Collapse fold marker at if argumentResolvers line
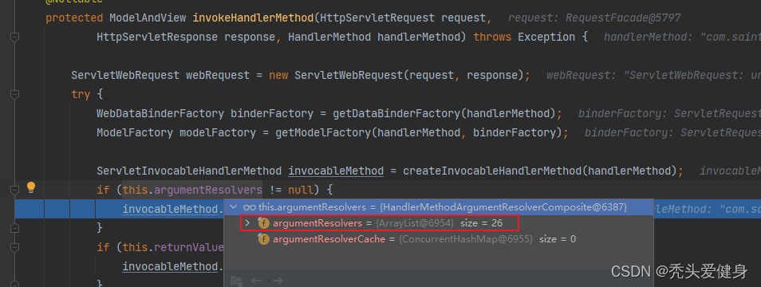This screenshot has width=761, height=287. click(15, 189)
